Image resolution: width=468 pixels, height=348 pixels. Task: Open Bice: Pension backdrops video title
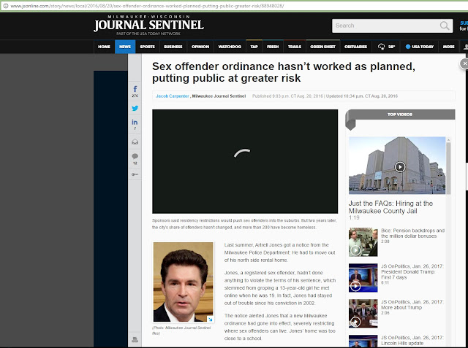point(412,233)
